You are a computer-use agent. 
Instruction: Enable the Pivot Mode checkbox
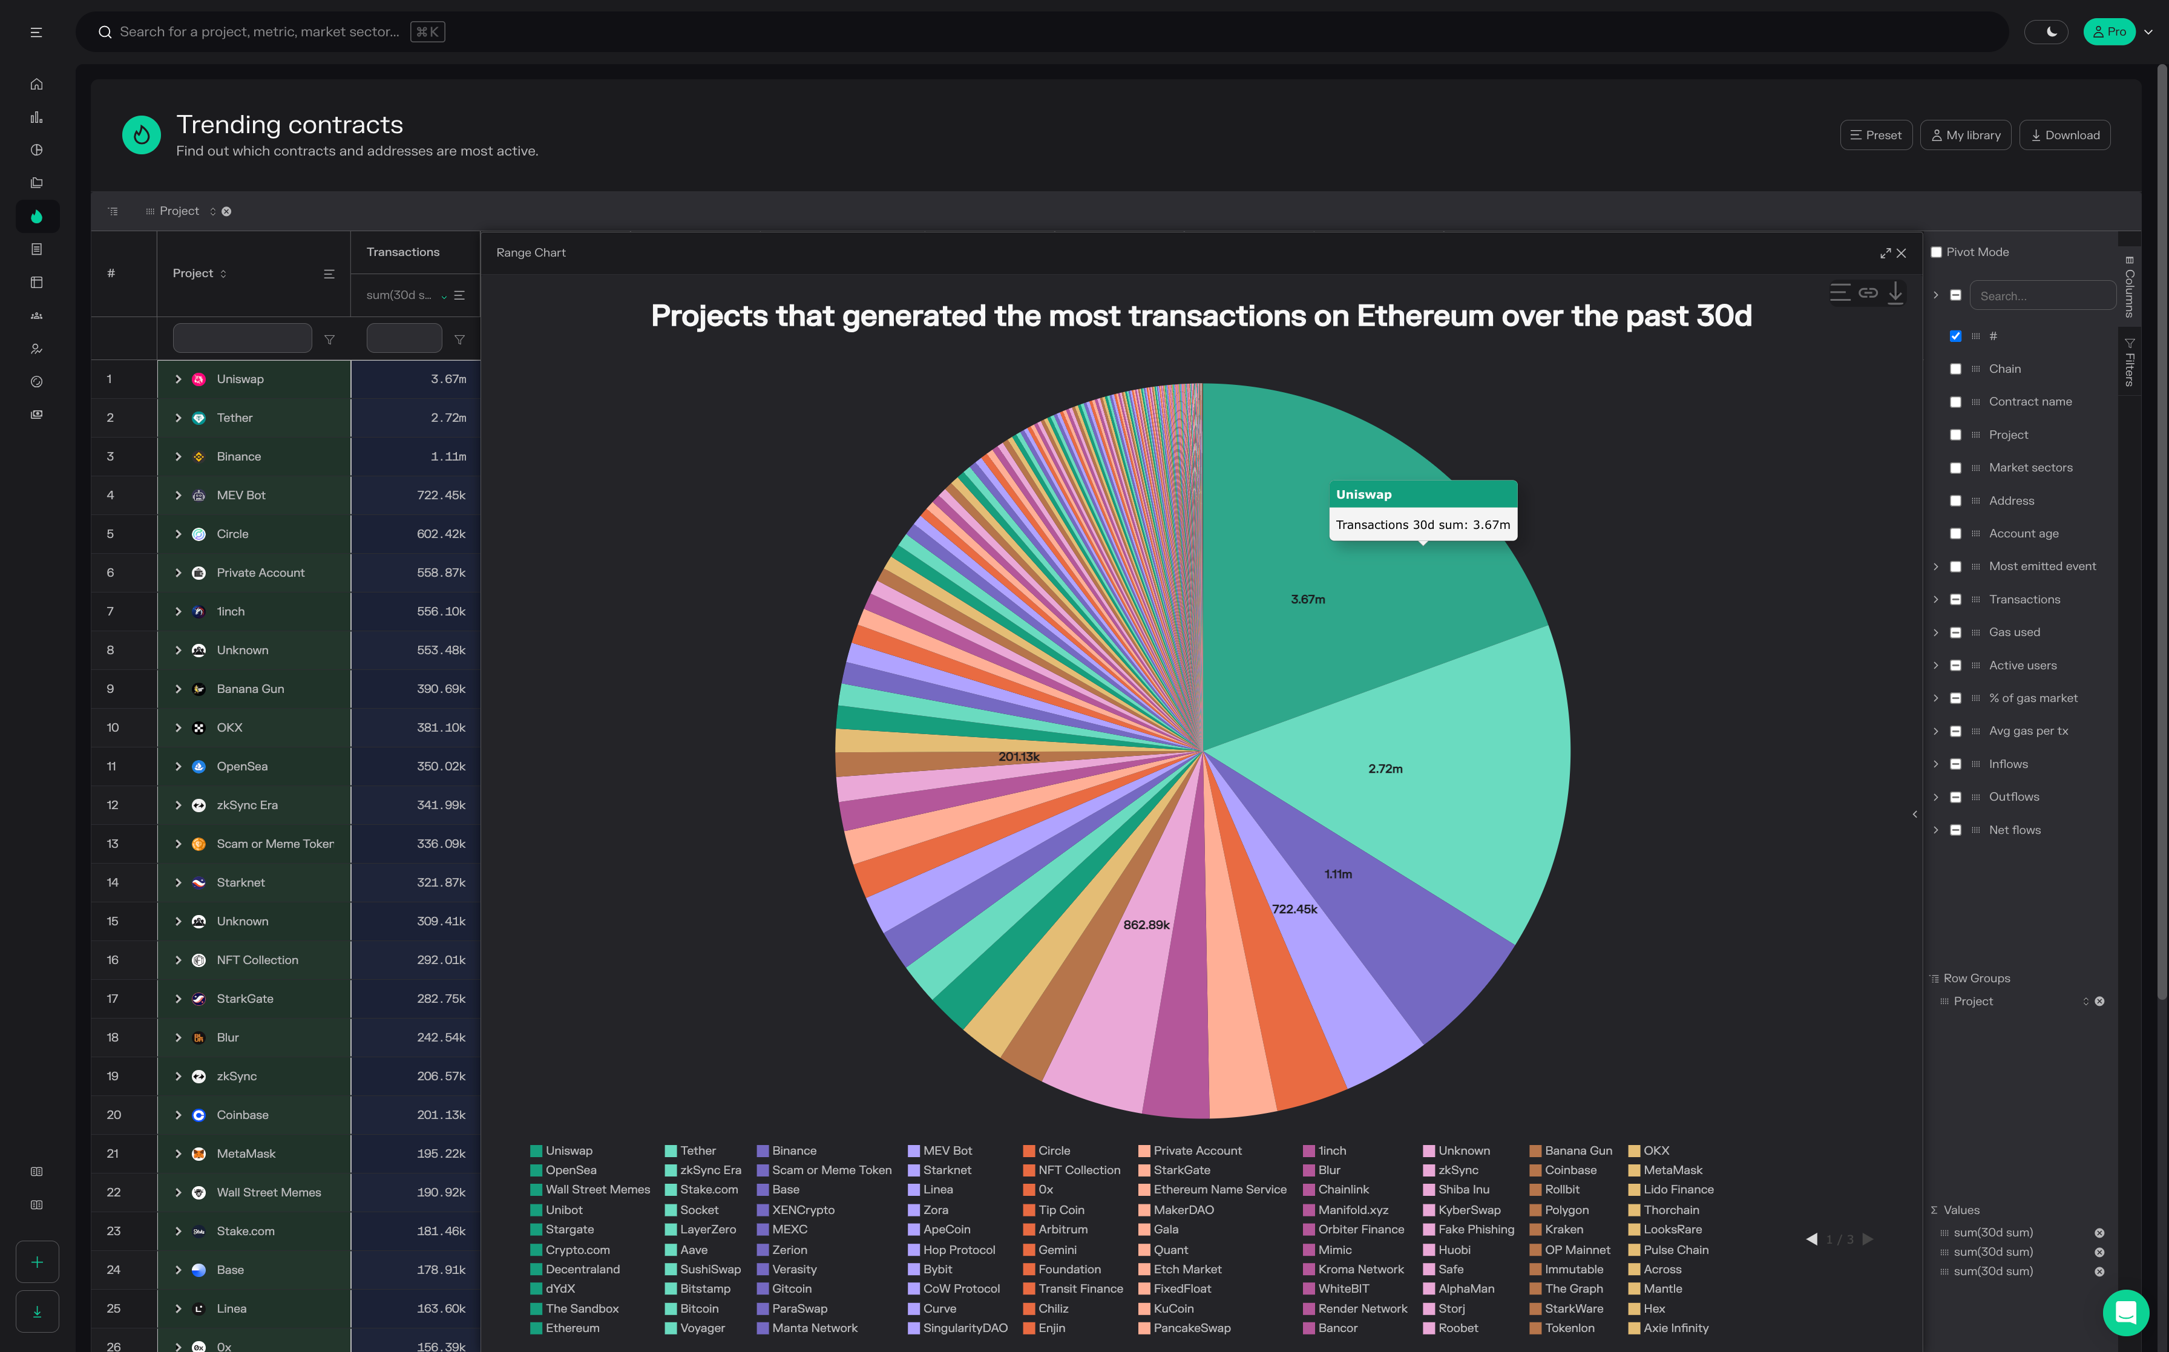pos(1937,252)
